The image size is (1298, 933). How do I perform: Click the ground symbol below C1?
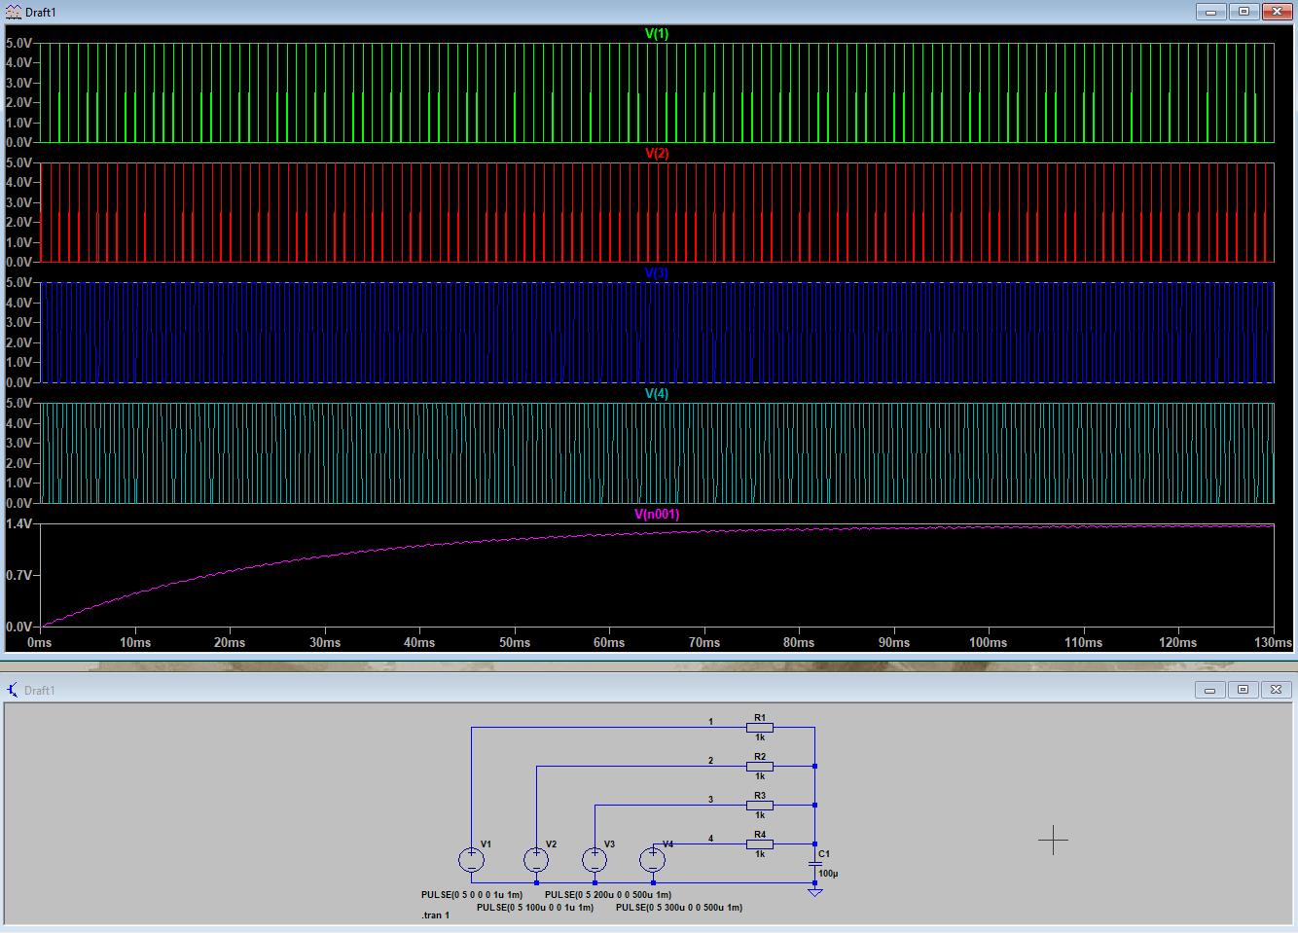click(815, 890)
